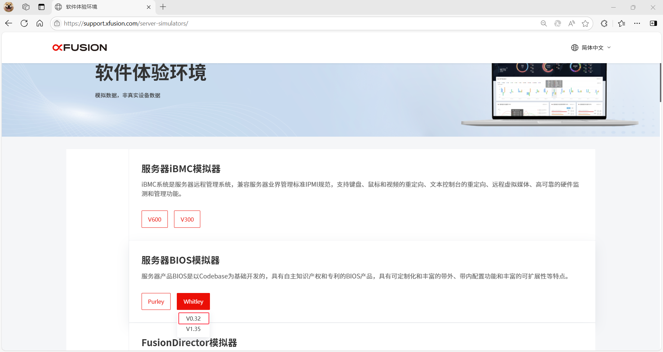Open the favorites list icon
The image size is (663, 352).
coord(622,23)
